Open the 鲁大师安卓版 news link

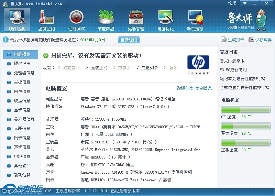tap(232, 61)
